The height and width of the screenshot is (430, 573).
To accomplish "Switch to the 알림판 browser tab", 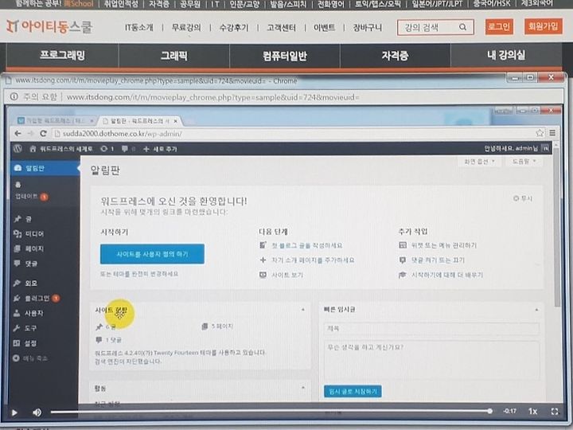I will 140,121.
